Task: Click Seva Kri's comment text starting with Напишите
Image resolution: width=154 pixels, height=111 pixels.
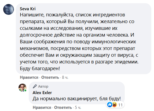Action: [x=79, y=42]
